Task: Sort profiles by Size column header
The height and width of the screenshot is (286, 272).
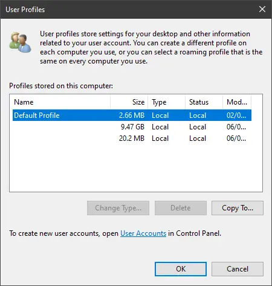Action: click(x=129, y=102)
